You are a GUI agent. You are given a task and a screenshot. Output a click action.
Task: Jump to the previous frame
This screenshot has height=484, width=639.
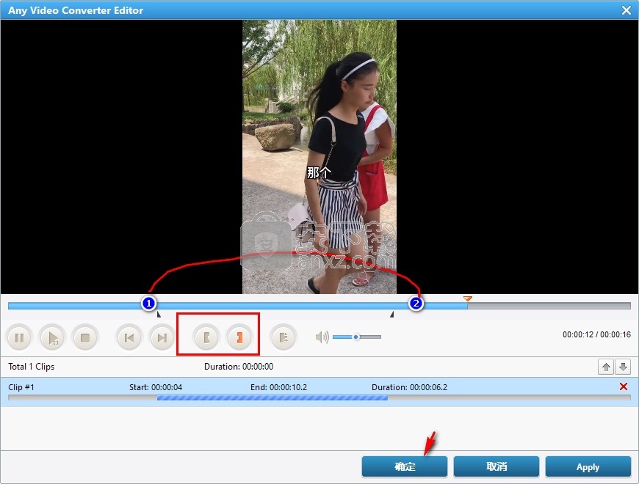point(129,337)
